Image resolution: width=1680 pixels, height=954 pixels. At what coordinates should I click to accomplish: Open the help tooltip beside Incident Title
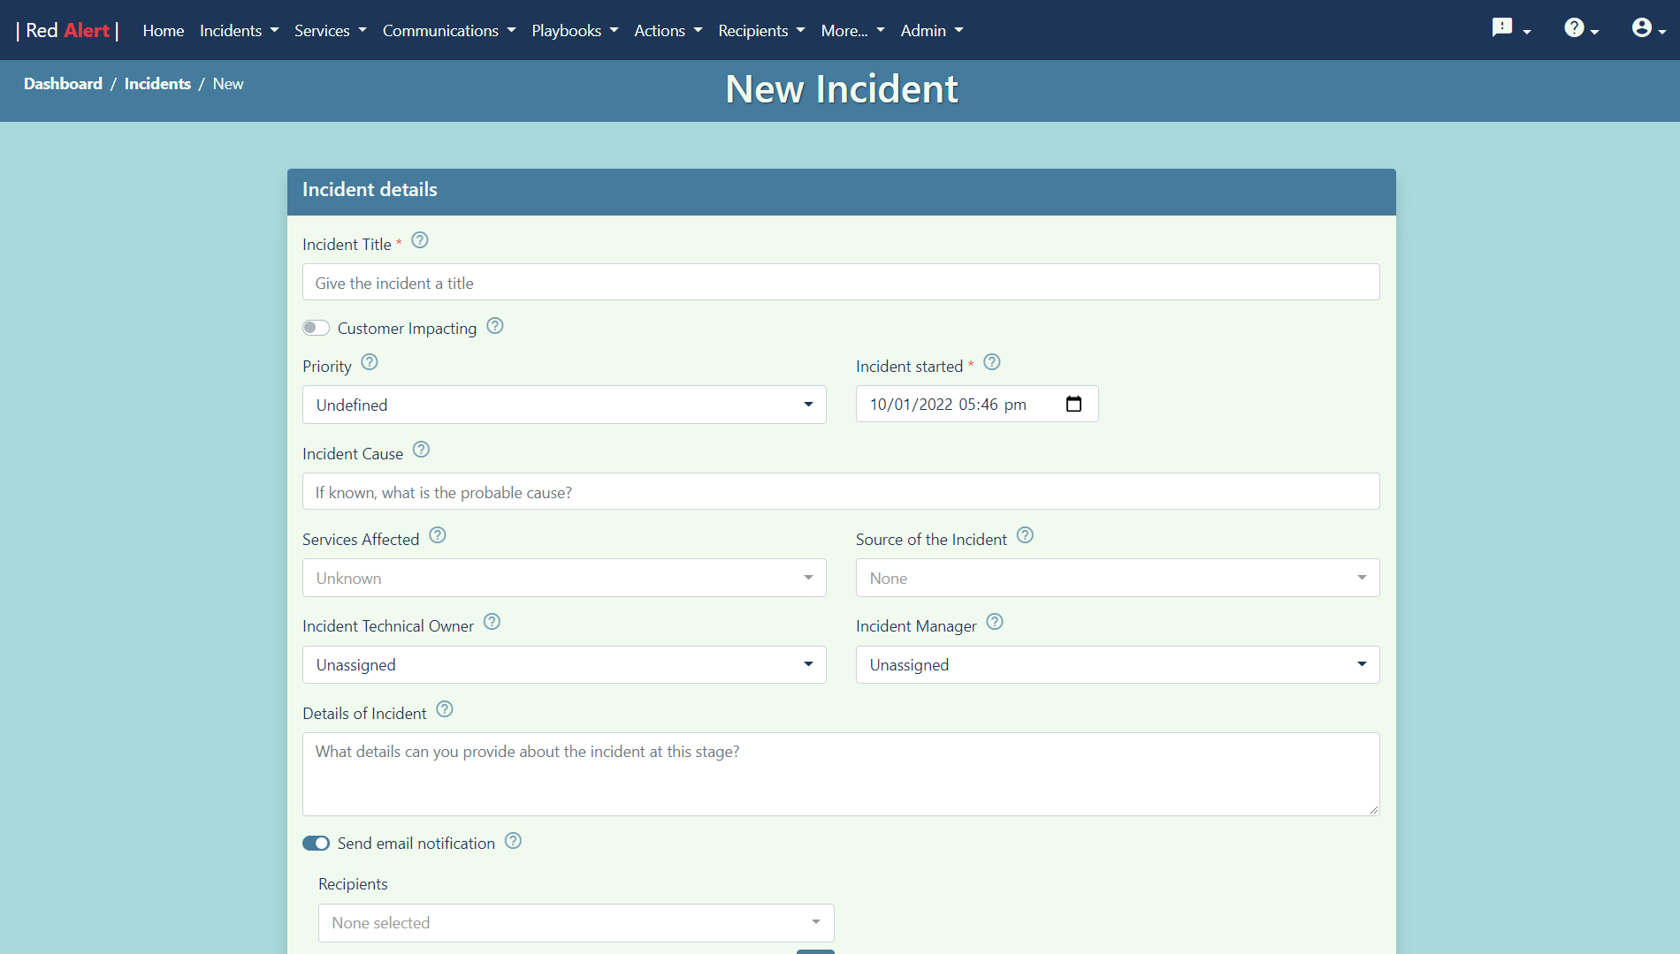419,239
